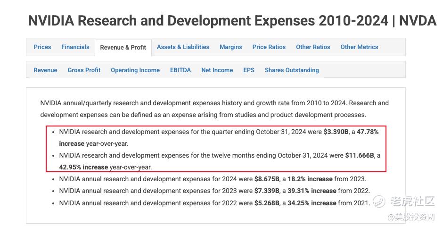The height and width of the screenshot is (227, 443).
Task: Go to Operating Income page
Action: (135, 70)
